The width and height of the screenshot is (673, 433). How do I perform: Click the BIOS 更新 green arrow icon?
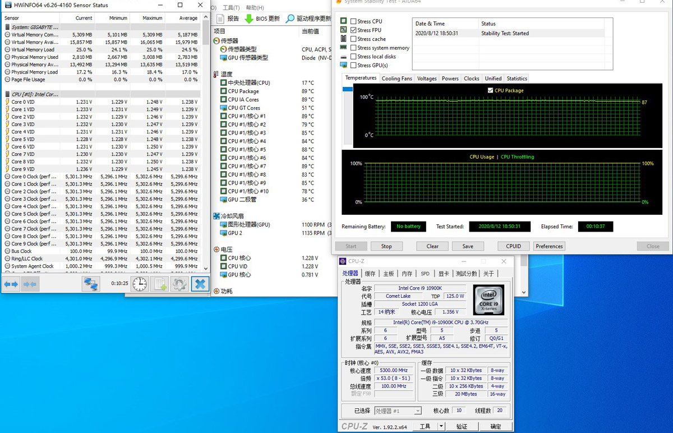[x=249, y=17]
